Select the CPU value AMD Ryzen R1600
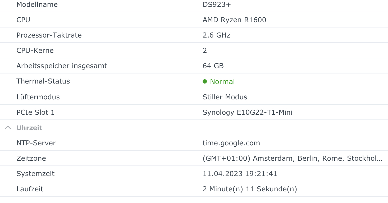 click(234, 20)
